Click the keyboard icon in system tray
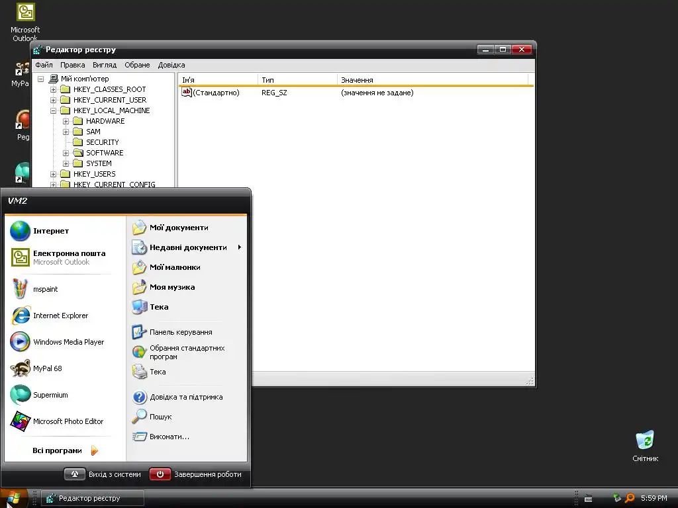 coord(588,499)
